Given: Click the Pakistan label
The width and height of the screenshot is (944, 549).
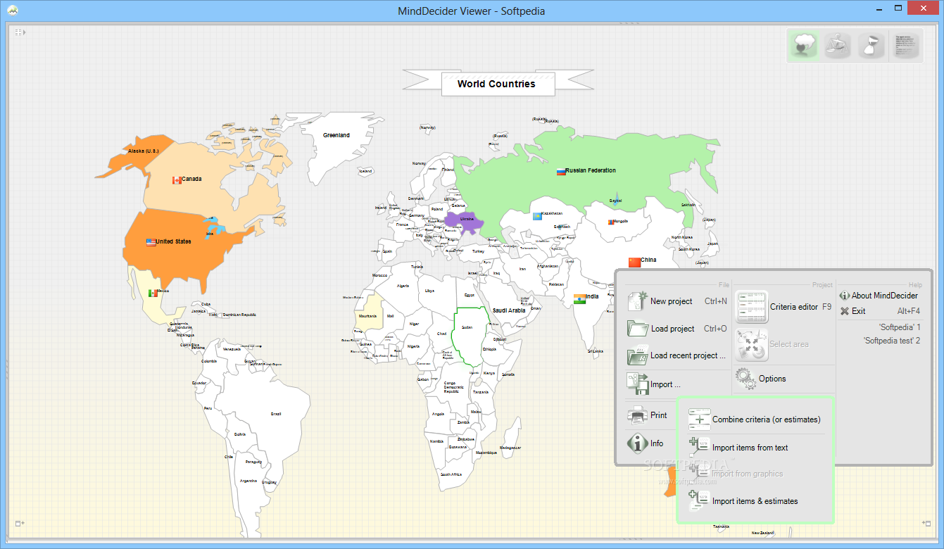Looking at the screenshot, I should [557, 284].
